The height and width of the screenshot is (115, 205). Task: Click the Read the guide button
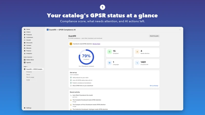pos(154,36)
